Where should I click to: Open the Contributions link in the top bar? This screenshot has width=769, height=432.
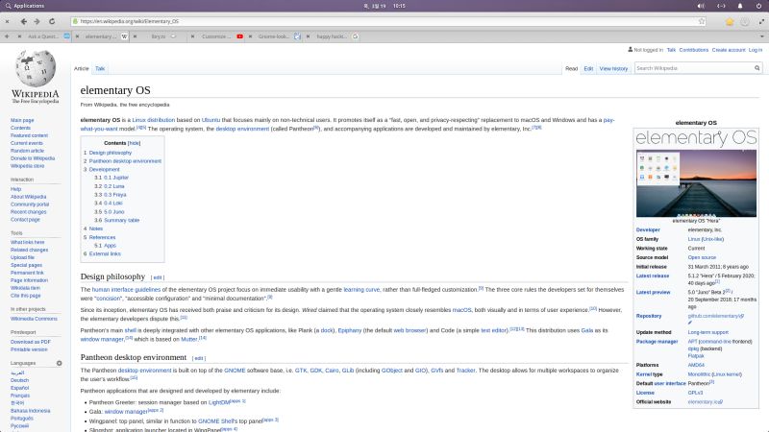pyautogui.click(x=693, y=50)
